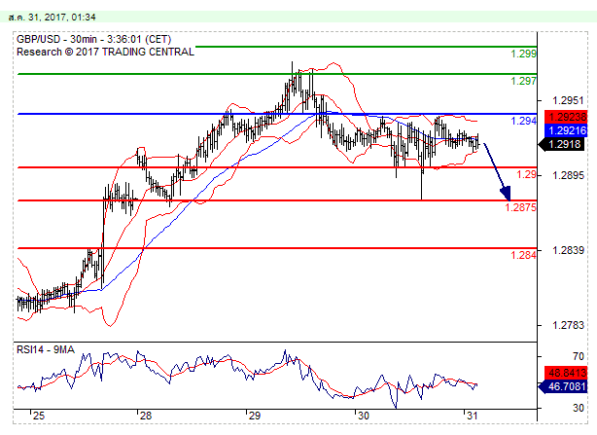This screenshot has height=435, width=597.
Task: Click the Trading Central research copyright text
Action: [x=105, y=52]
